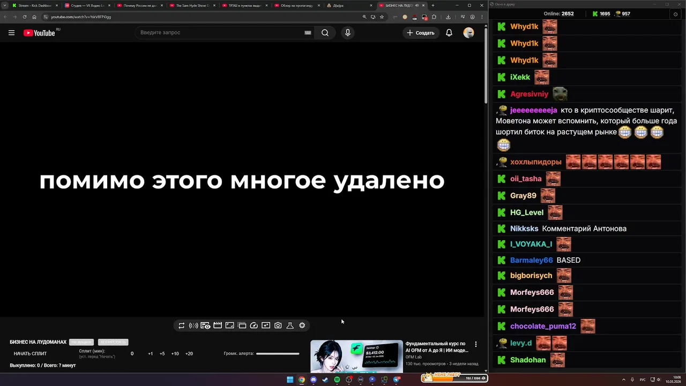686x386 pixels.
Task: Open Chrome from the taskbar
Action: click(302, 380)
